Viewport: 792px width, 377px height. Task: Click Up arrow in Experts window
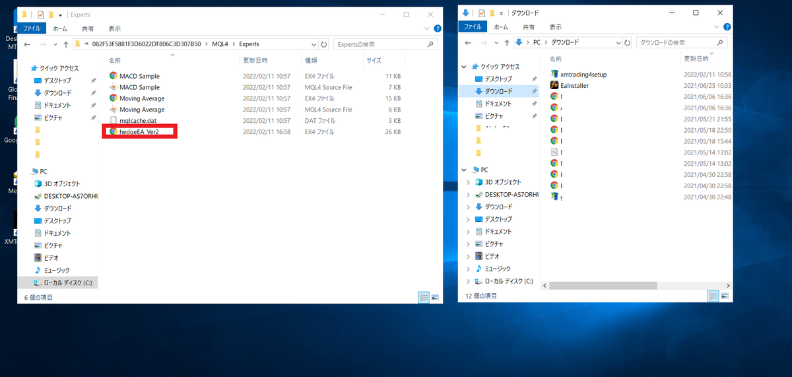pos(65,44)
